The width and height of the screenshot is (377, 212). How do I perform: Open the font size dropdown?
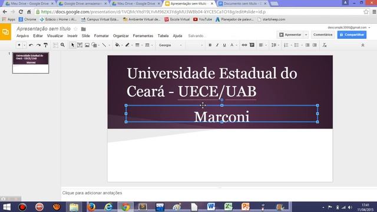(x=195, y=45)
